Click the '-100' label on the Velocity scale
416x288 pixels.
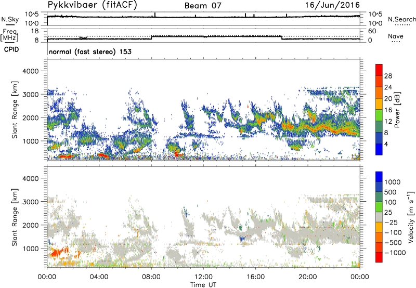click(x=393, y=232)
